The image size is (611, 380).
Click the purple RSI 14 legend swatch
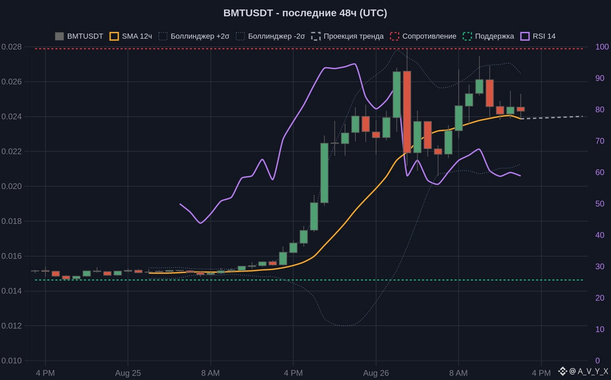pos(525,36)
